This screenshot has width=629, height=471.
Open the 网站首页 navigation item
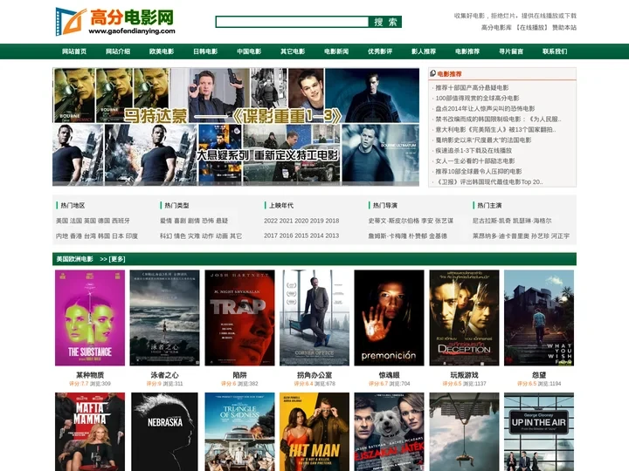[x=74, y=51]
